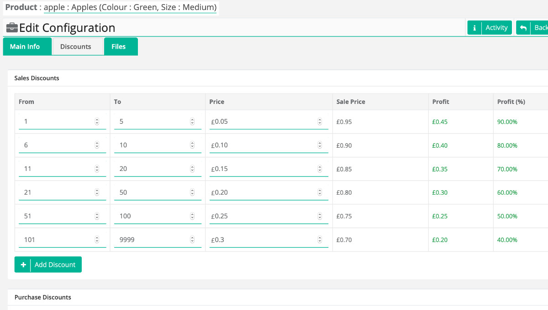Click the back arrow icon

[x=523, y=28]
